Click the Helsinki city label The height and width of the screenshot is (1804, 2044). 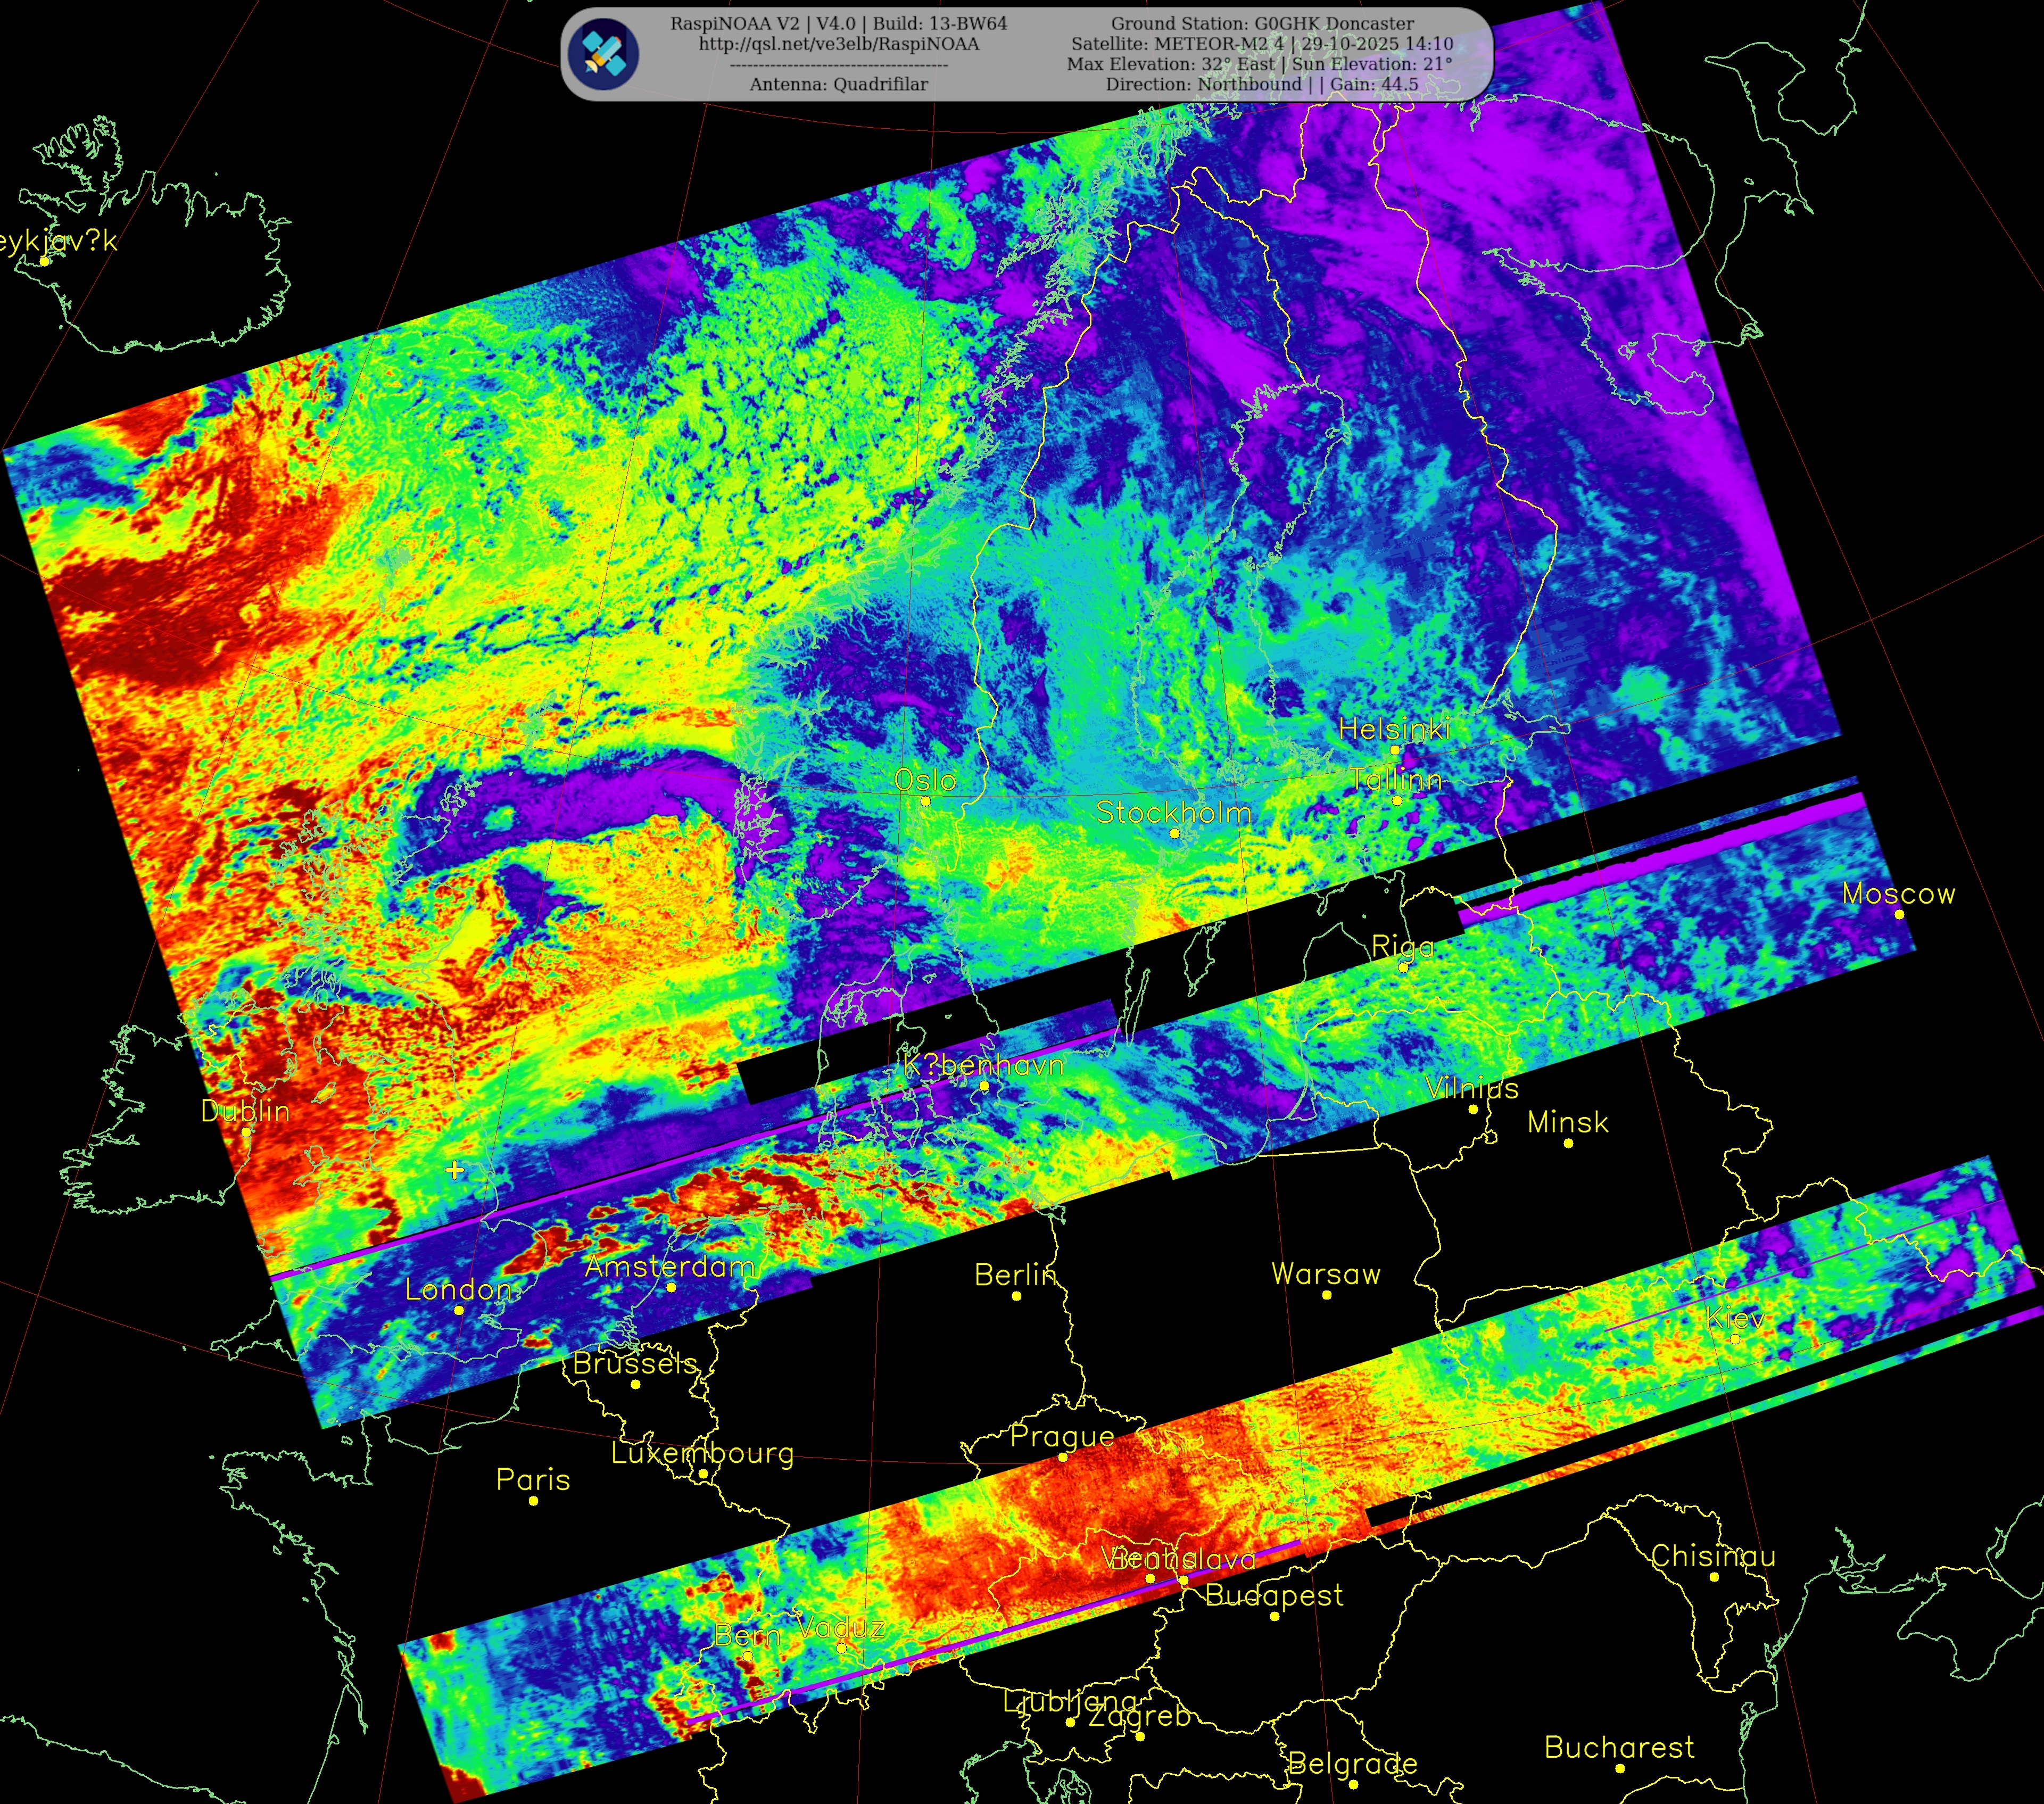click(x=1394, y=729)
